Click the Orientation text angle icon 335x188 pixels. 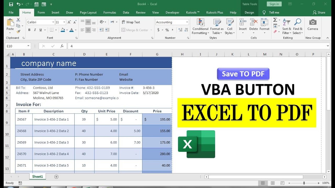(102, 22)
